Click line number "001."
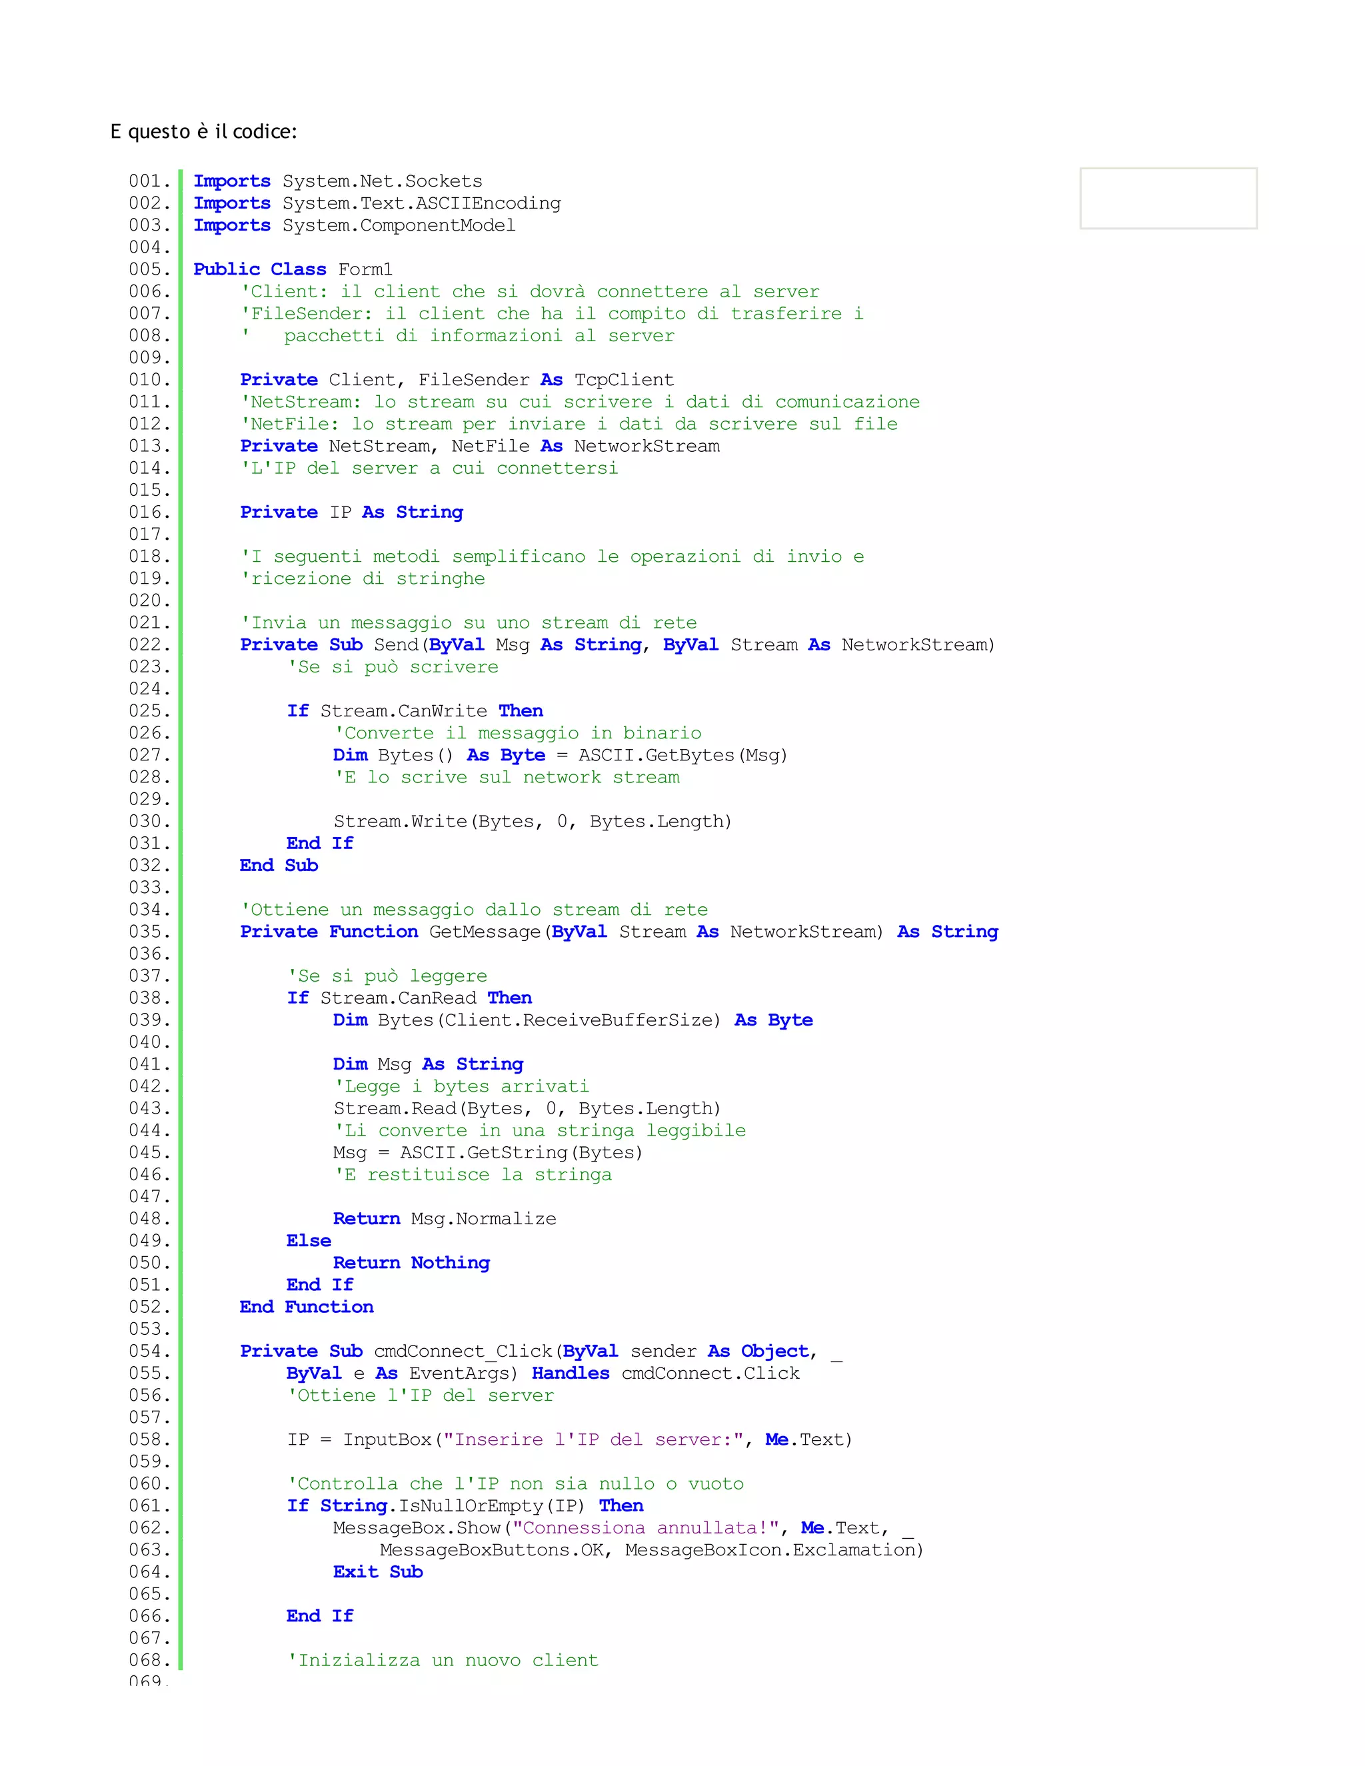Screen dimensions: 1365x1766 click(x=149, y=181)
